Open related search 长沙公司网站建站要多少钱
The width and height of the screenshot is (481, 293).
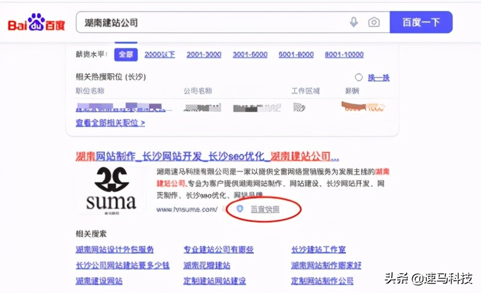coord(122,265)
